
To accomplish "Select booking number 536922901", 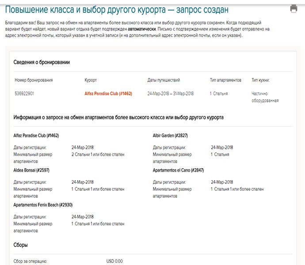I will click(x=24, y=94).
